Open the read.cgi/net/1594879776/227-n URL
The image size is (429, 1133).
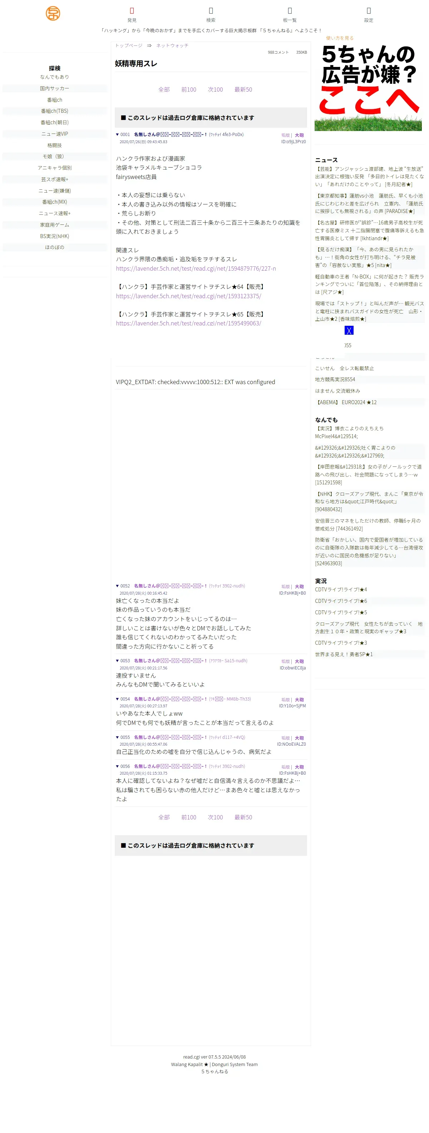[196, 269]
